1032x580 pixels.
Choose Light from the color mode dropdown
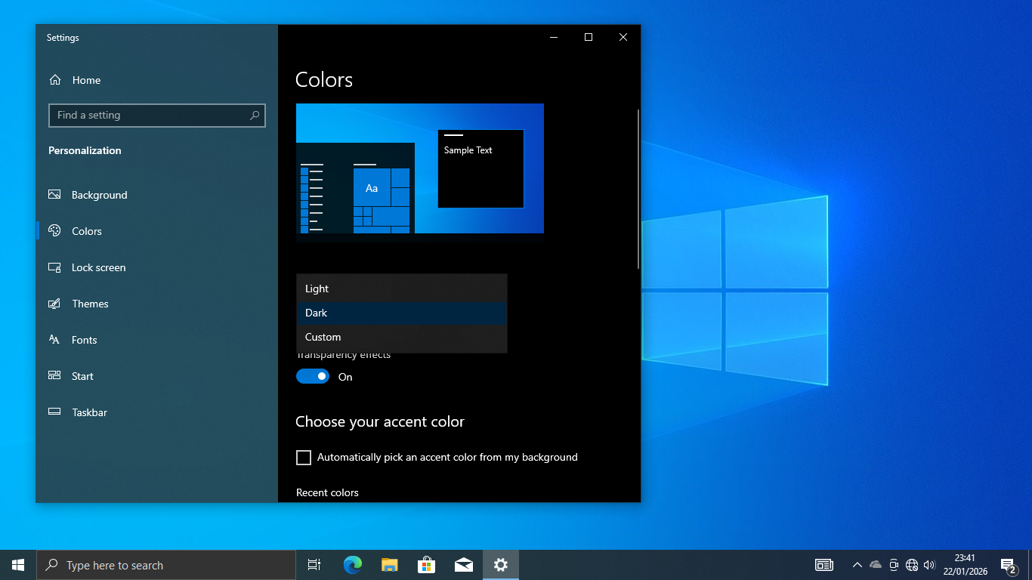[x=401, y=288]
